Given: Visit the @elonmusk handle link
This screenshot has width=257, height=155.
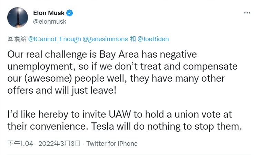Looking at the screenshot, I should pyautogui.click(x=50, y=22).
